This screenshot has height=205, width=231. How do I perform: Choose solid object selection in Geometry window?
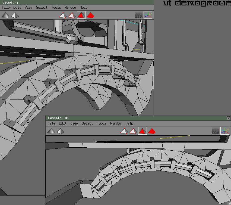[x=90, y=15]
